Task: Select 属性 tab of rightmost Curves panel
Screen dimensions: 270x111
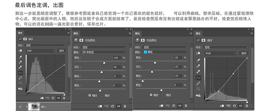Action: [x=198, y=33]
